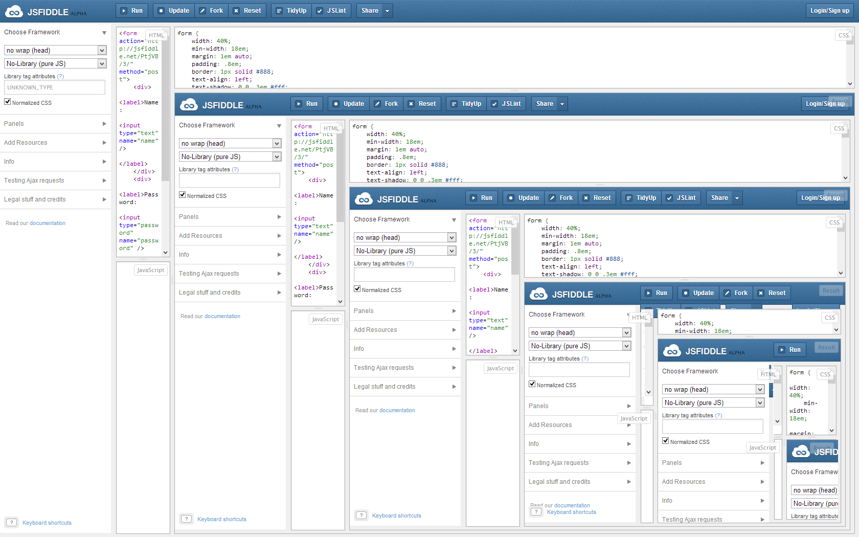Image resolution: width=859 pixels, height=537 pixels.
Task: Click Run in the fourth-level nested toolbar
Action: tap(657, 293)
